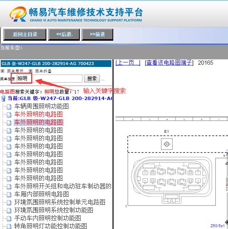Click the E1 lamp symbol in diagram
The image size is (228, 229).
click(167, 144)
